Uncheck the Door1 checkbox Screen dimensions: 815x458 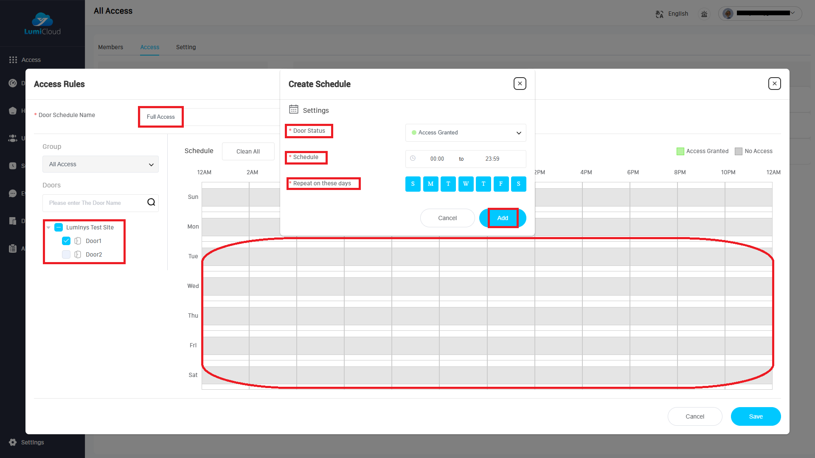pos(66,241)
